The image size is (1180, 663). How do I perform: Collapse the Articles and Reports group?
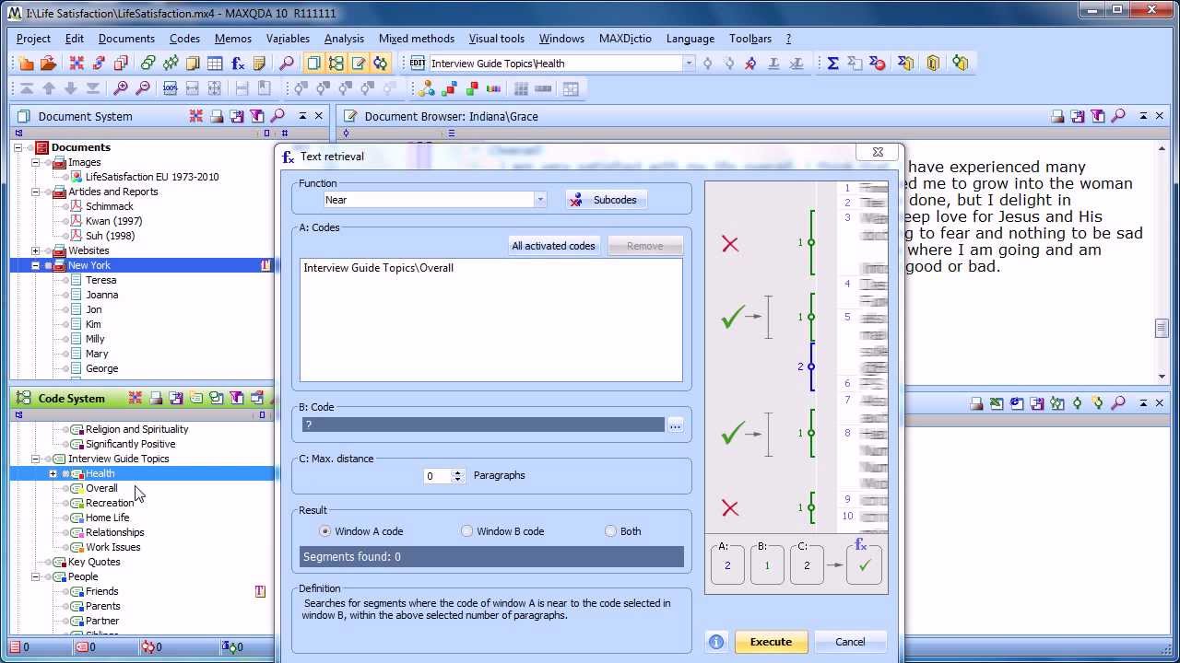point(36,192)
